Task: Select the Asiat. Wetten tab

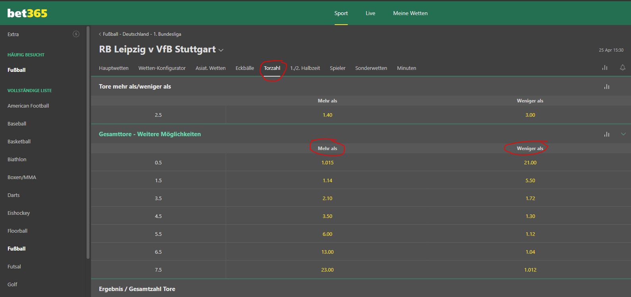Action: pos(211,68)
